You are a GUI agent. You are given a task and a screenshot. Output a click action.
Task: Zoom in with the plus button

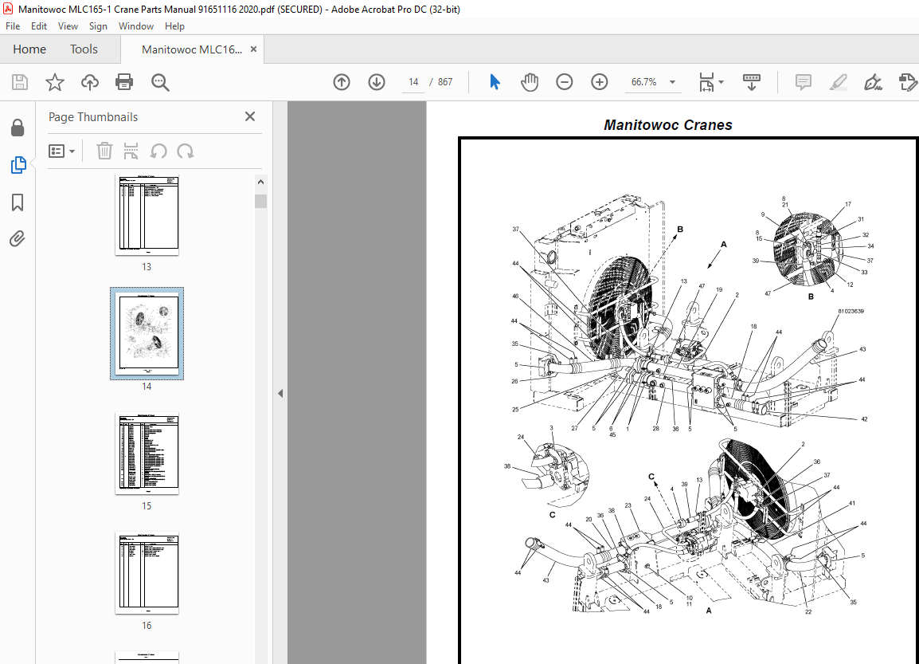point(600,82)
